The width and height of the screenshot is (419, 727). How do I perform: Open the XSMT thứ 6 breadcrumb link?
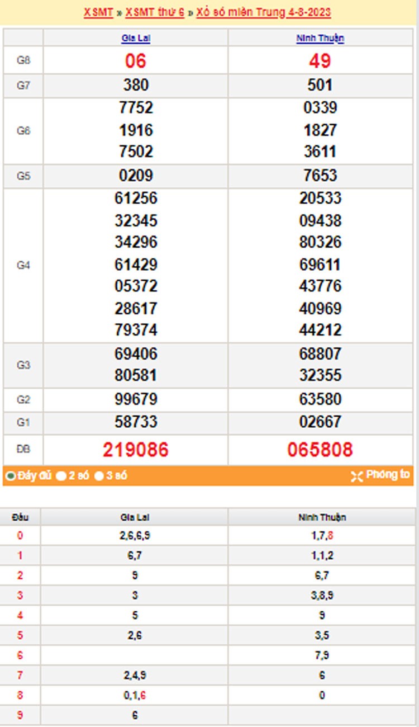coord(155,12)
